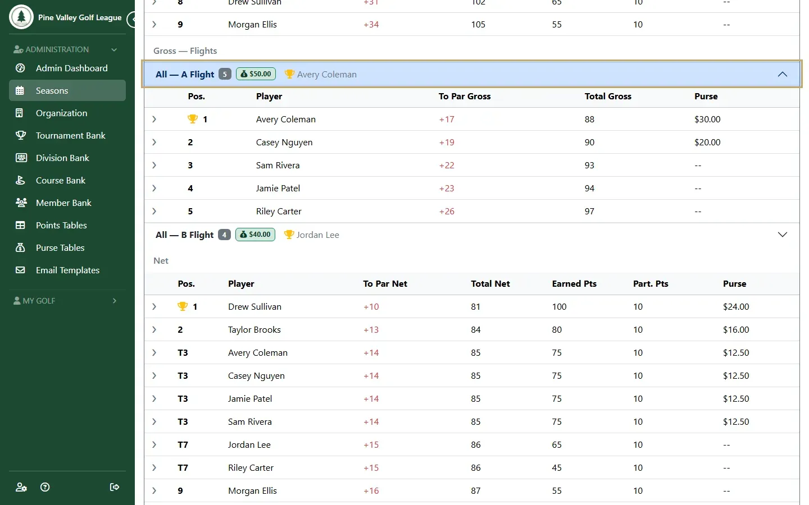Click the help question mark icon
This screenshot has height=505, width=809.
pyautogui.click(x=46, y=487)
